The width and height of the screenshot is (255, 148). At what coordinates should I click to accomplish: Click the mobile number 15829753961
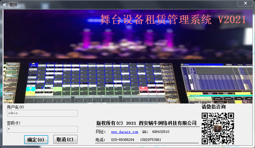coord(150,140)
